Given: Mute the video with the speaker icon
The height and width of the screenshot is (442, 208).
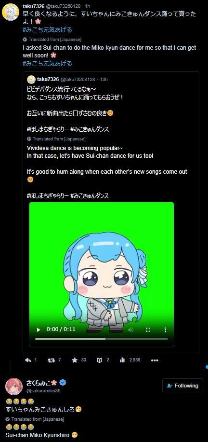Looking at the screenshot, I should [x=130, y=330].
